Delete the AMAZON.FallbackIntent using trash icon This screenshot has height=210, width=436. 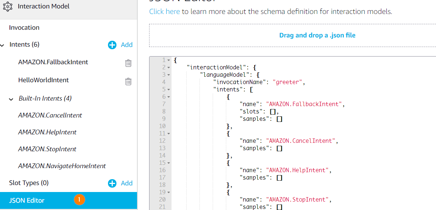128,64
